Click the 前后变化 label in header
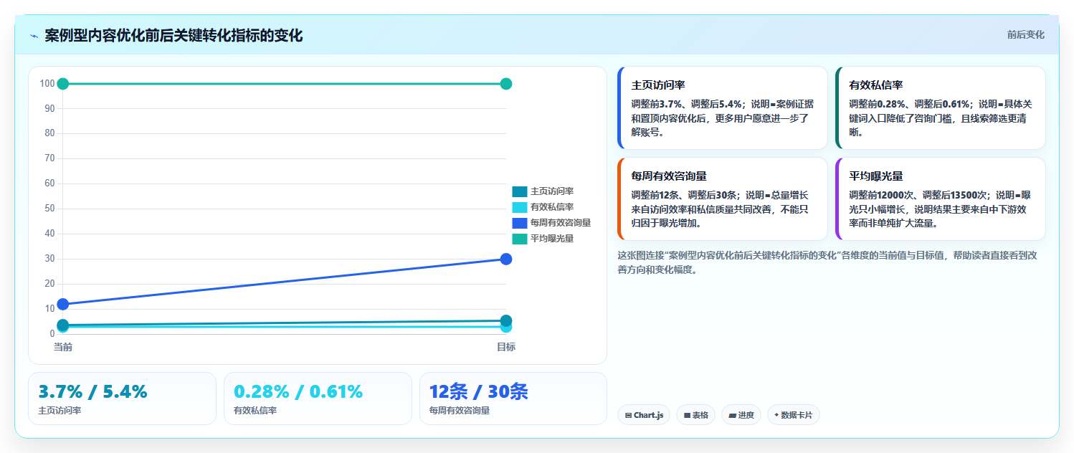The width and height of the screenshot is (1074, 453). (1025, 34)
